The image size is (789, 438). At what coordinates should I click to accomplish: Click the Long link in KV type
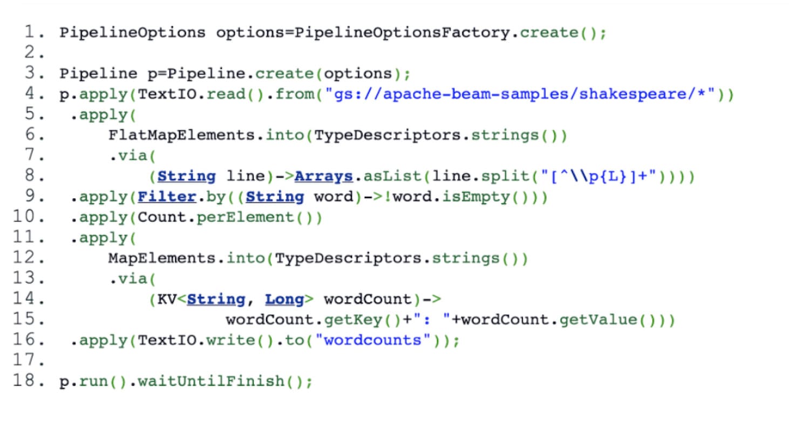pyautogui.click(x=284, y=299)
